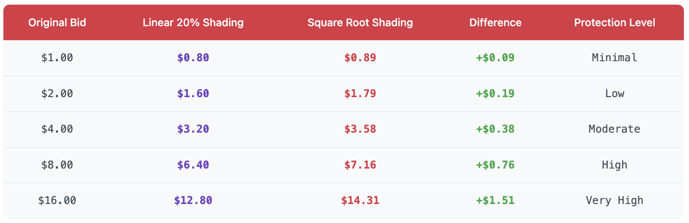Click the +$0.09 difference value
This screenshot has height=223, width=689.
[495, 57]
